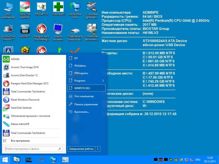Open the picture document taskbar icon
Viewport: 219px width, 164px height.
(65, 160)
